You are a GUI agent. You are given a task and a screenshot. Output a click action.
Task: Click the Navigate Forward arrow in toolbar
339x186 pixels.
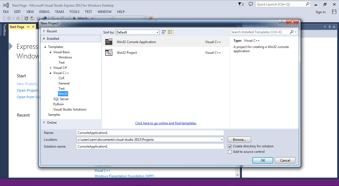[18, 18]
